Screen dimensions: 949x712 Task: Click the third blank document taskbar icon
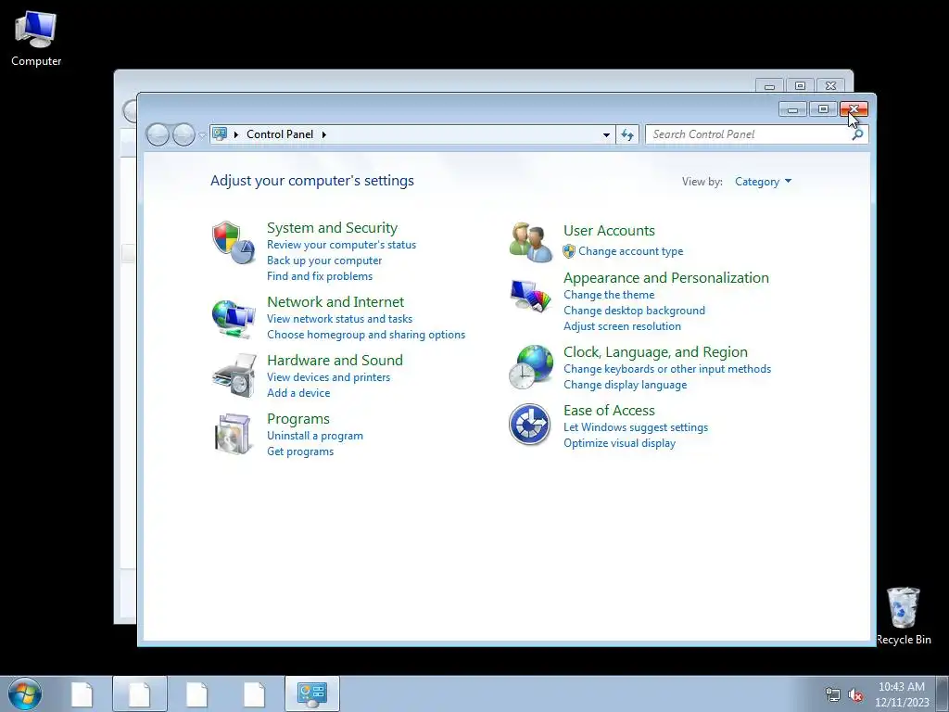click(196, 694)
